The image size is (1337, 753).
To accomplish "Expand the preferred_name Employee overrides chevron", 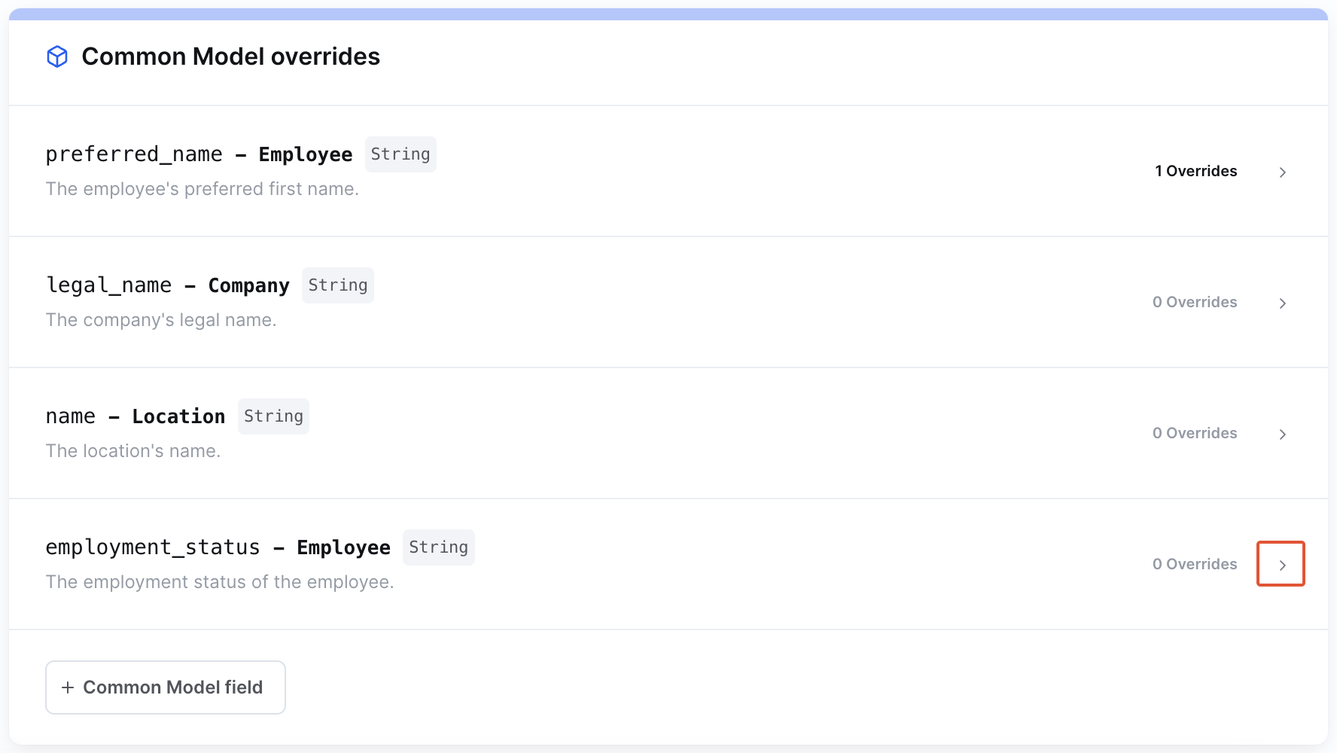I will [x=1282, y=172].
